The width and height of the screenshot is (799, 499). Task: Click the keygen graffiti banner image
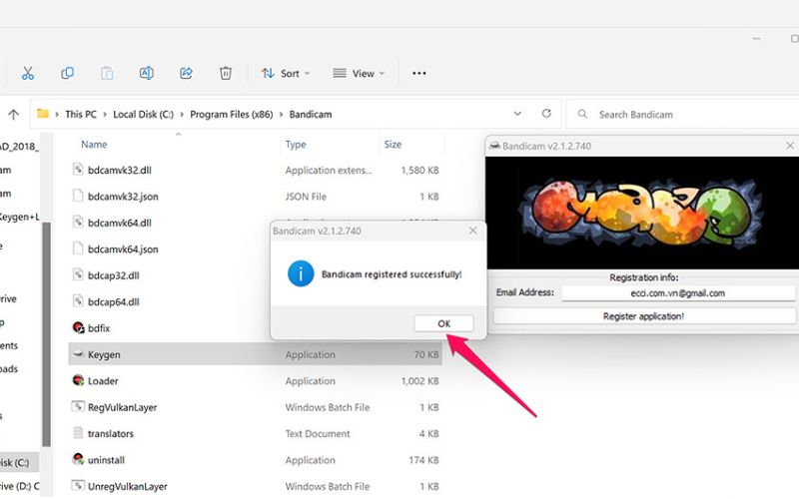(642, 213)
